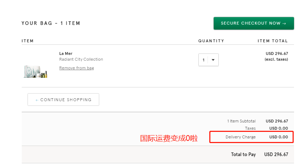Click the La Mer brand name
This screenshot has width=302, height=168.
pyautogui.click(x=66, y=53)
